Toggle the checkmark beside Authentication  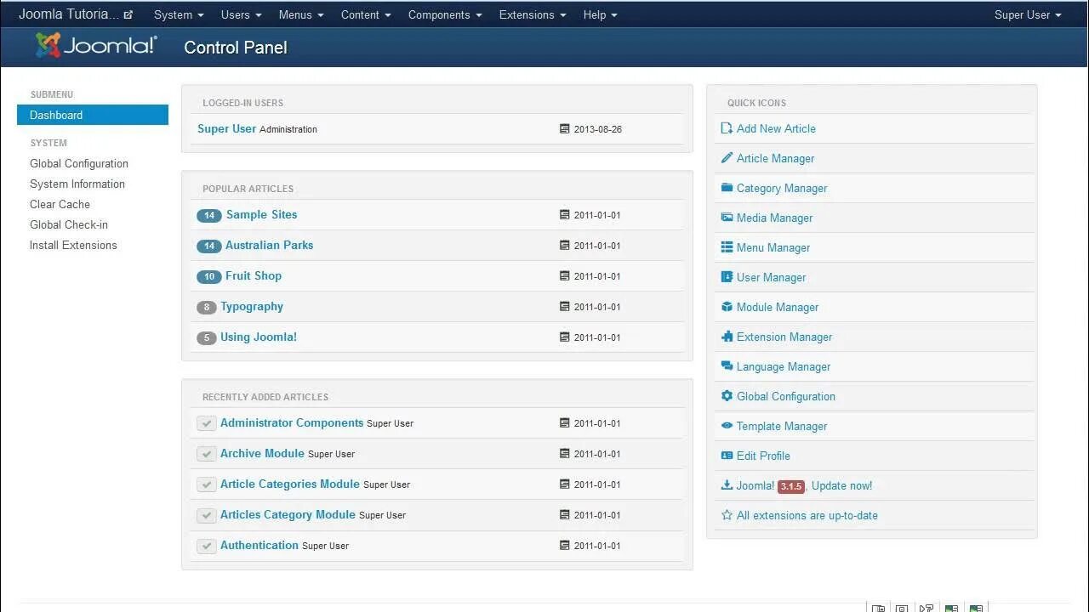pos(206,545)
